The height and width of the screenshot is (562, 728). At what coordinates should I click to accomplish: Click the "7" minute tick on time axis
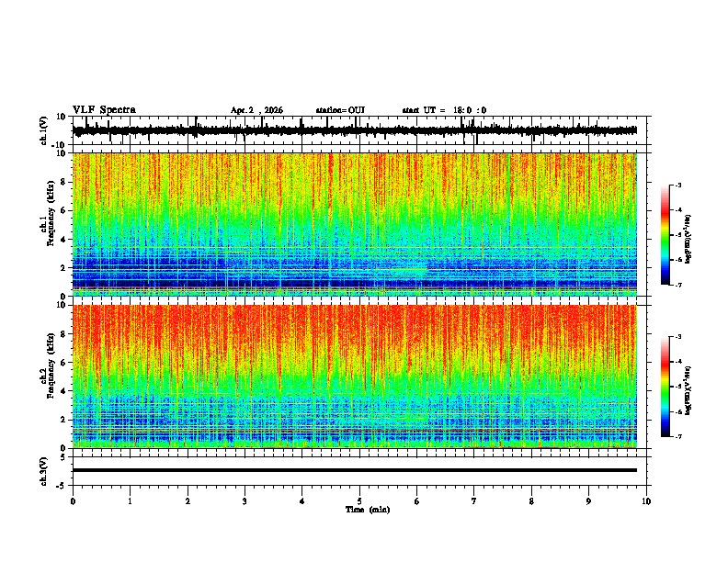pos(474,501)
